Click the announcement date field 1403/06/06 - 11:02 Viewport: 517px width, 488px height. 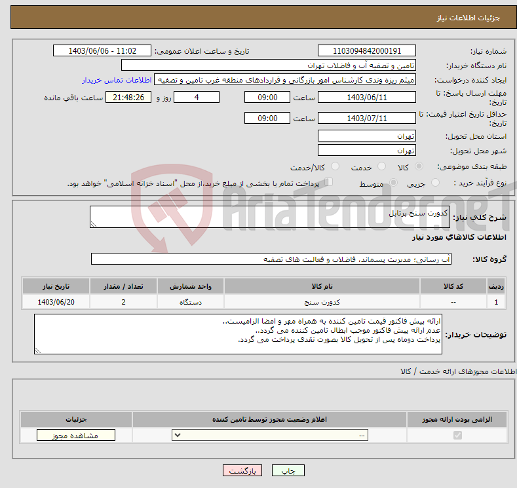coord(102,50)
